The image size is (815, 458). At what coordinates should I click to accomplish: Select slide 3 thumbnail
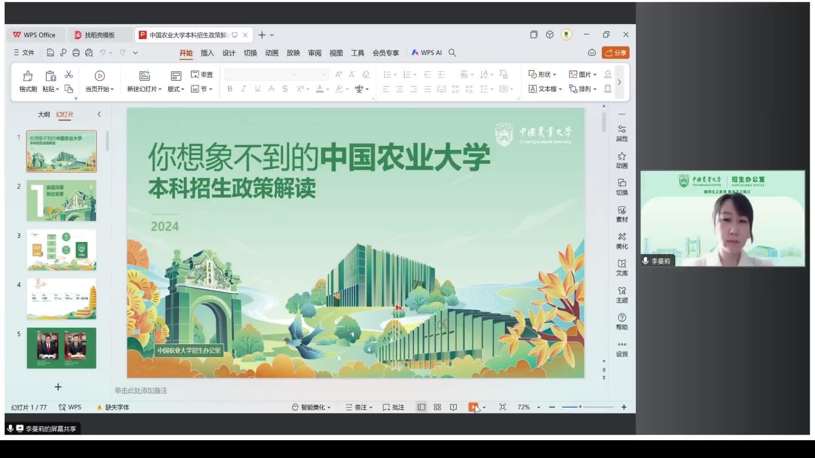pos(62,250)
